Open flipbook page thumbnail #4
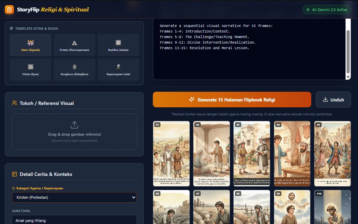 click(x=292, y=154)
